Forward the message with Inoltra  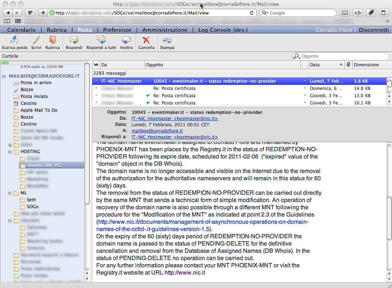pos(126,40)
